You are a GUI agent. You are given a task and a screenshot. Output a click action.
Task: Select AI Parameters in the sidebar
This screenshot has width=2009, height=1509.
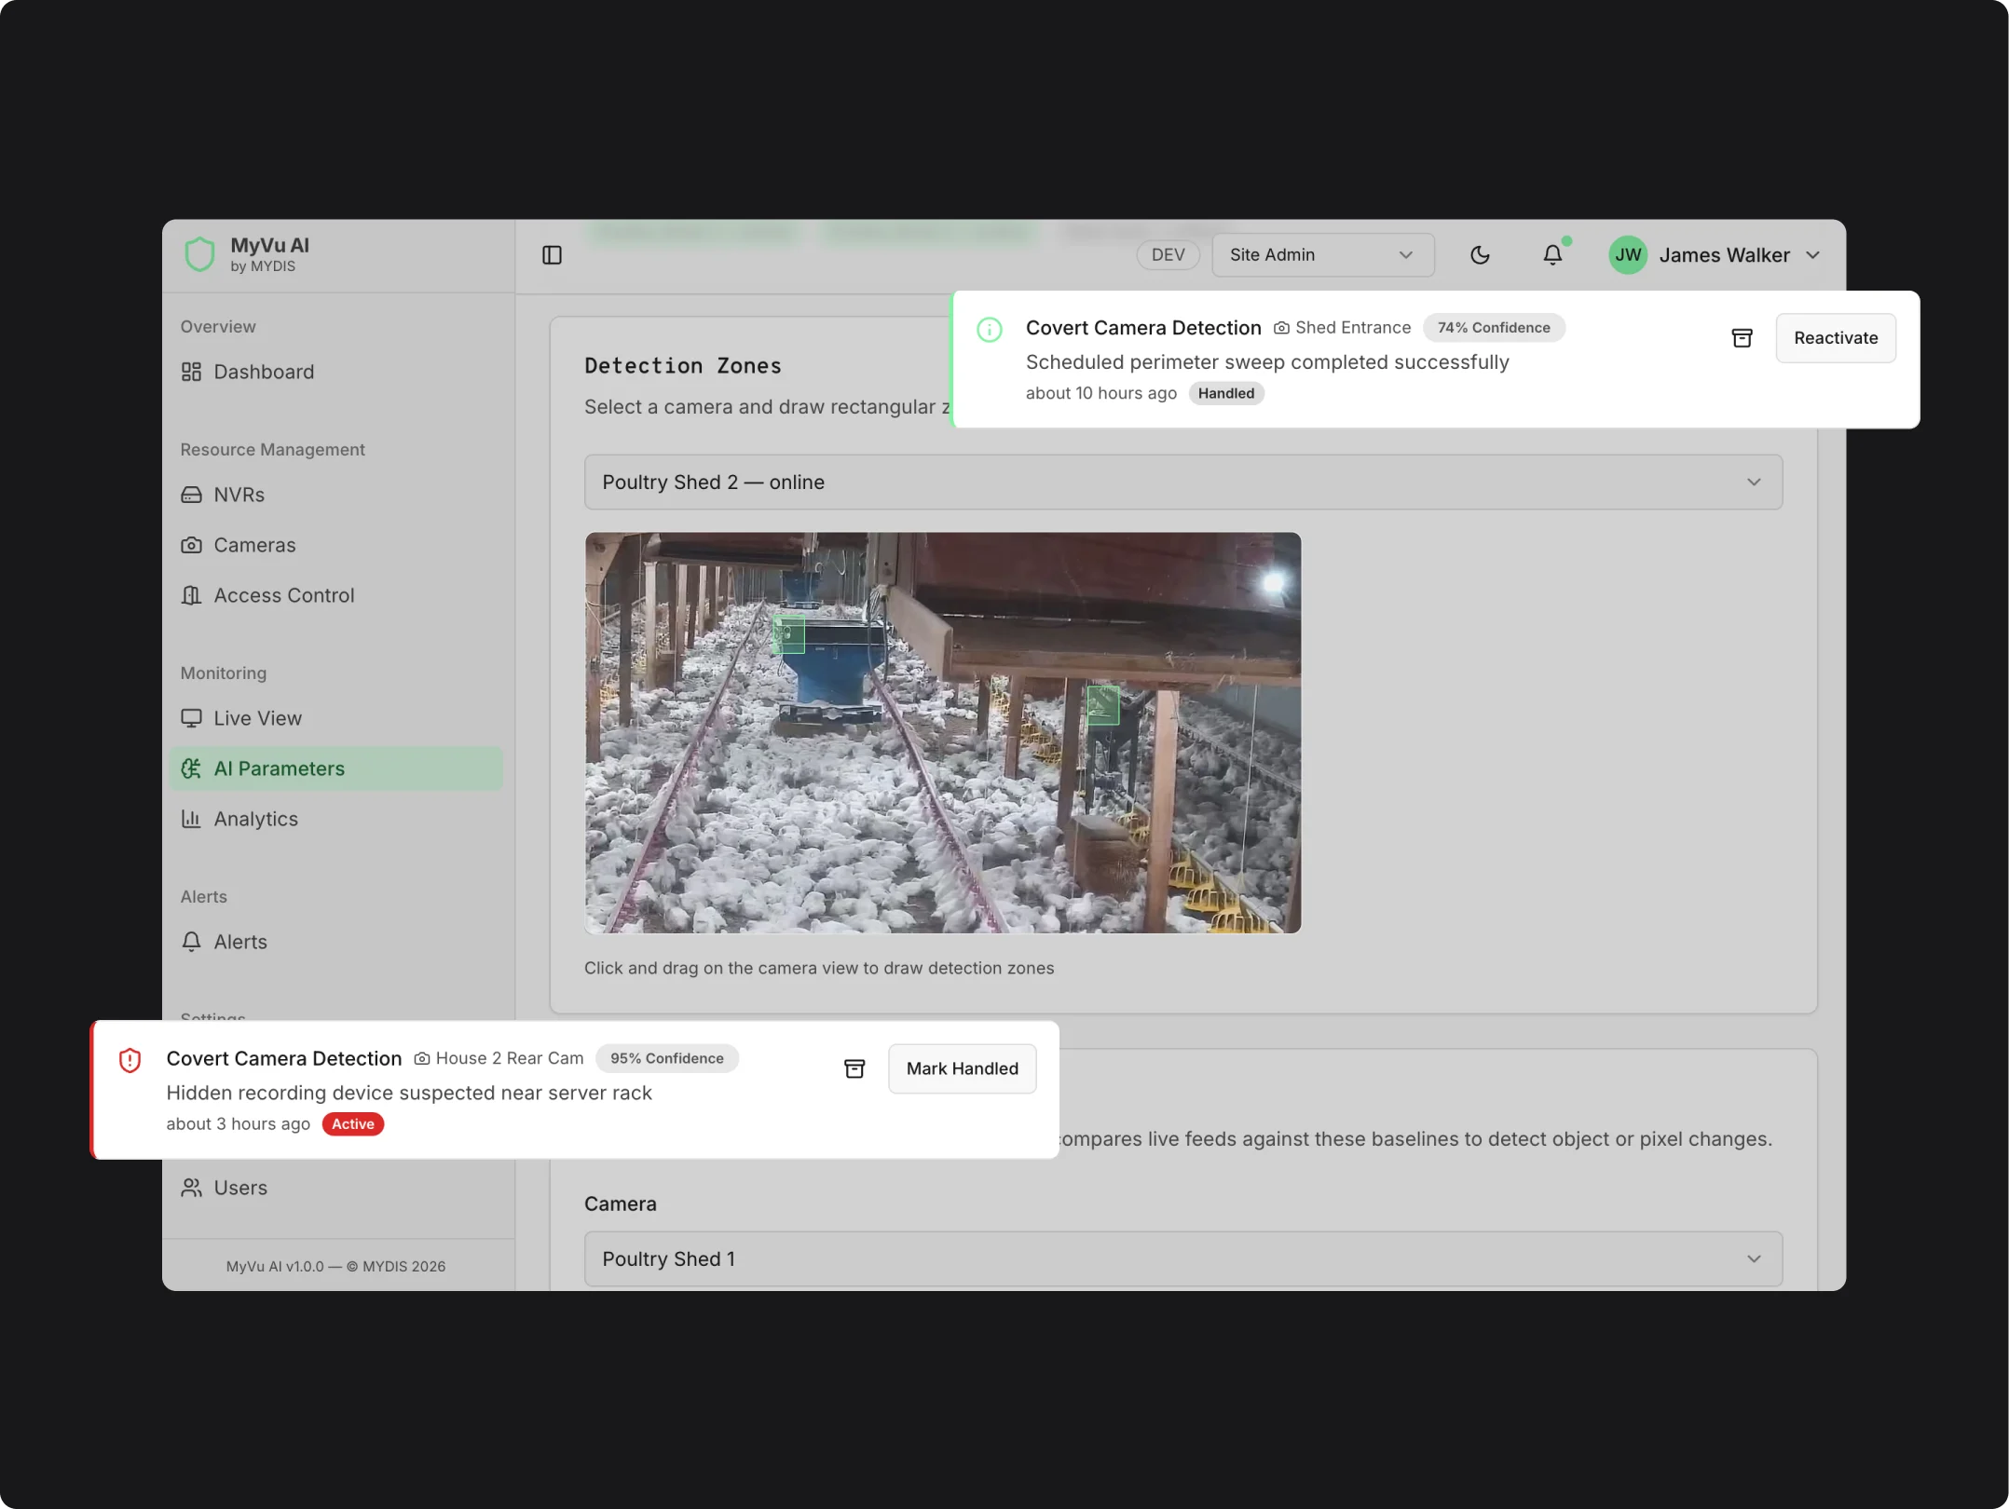(x=279, y=768)
